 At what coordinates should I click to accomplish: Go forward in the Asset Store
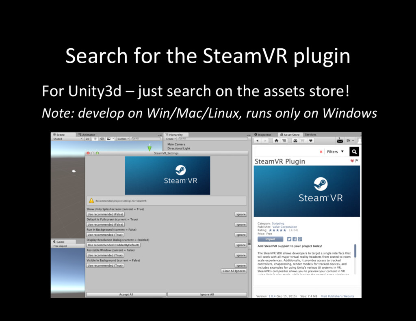point(265,141)
